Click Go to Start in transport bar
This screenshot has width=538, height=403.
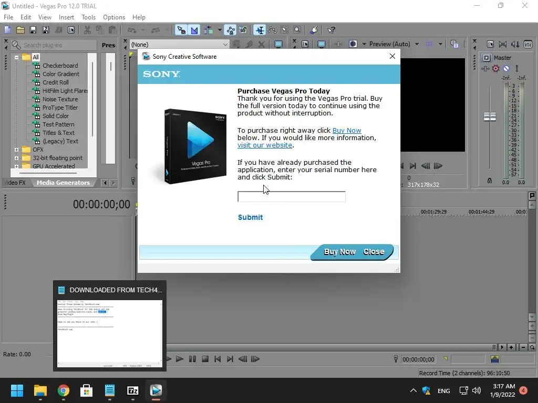pos(218,359)
